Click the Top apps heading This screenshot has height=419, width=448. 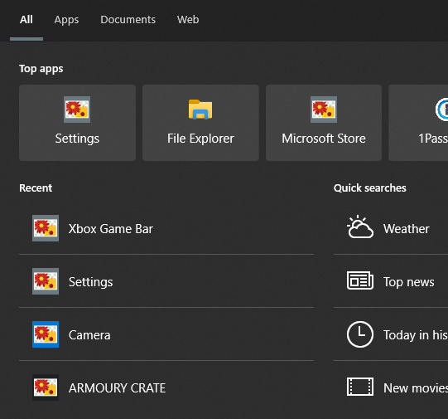(41, 69)
